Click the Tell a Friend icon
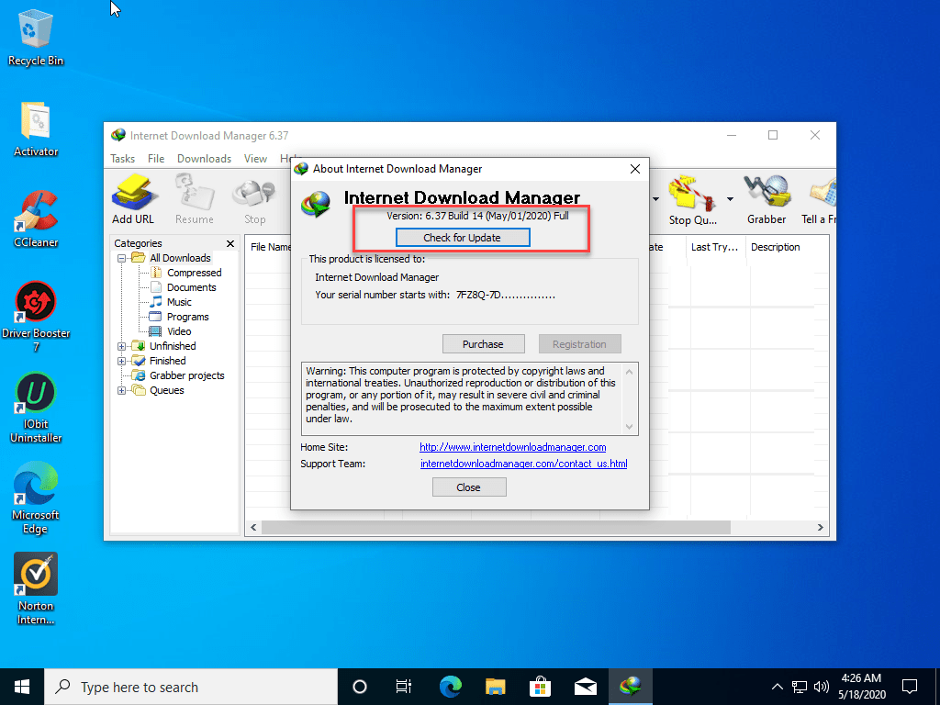Image resolution: width=940 pixels, height=705 pixels. (x=819, y=199)
